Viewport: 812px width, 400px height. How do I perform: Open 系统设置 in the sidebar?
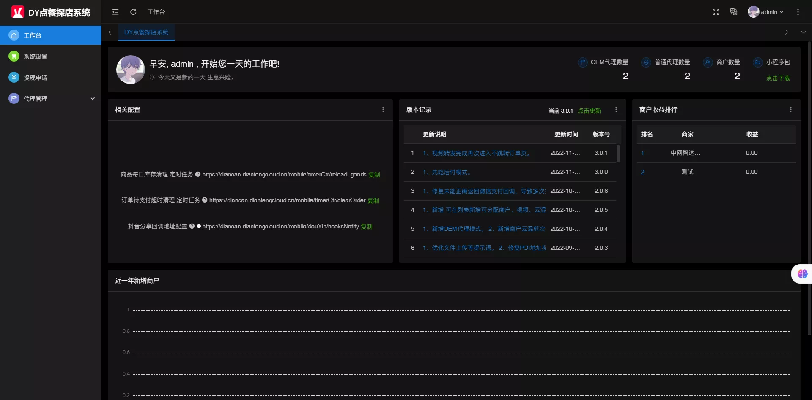coord(36,57)
